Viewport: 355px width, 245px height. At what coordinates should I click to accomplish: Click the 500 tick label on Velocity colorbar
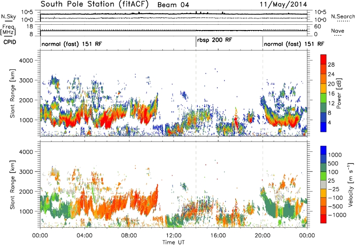333,163
